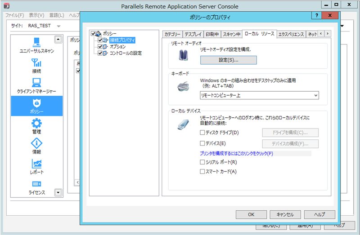Open the 表示(V) menu

(x=36, y=15)
